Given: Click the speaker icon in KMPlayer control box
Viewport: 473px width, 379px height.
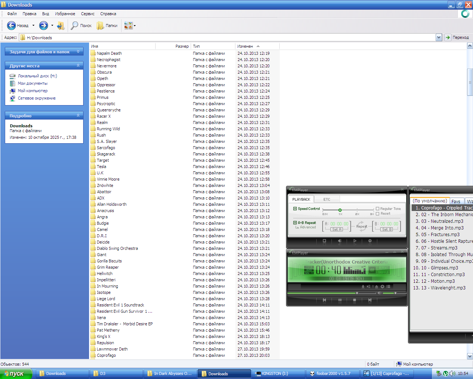Looking at the screenshot, I should point(340,241).
